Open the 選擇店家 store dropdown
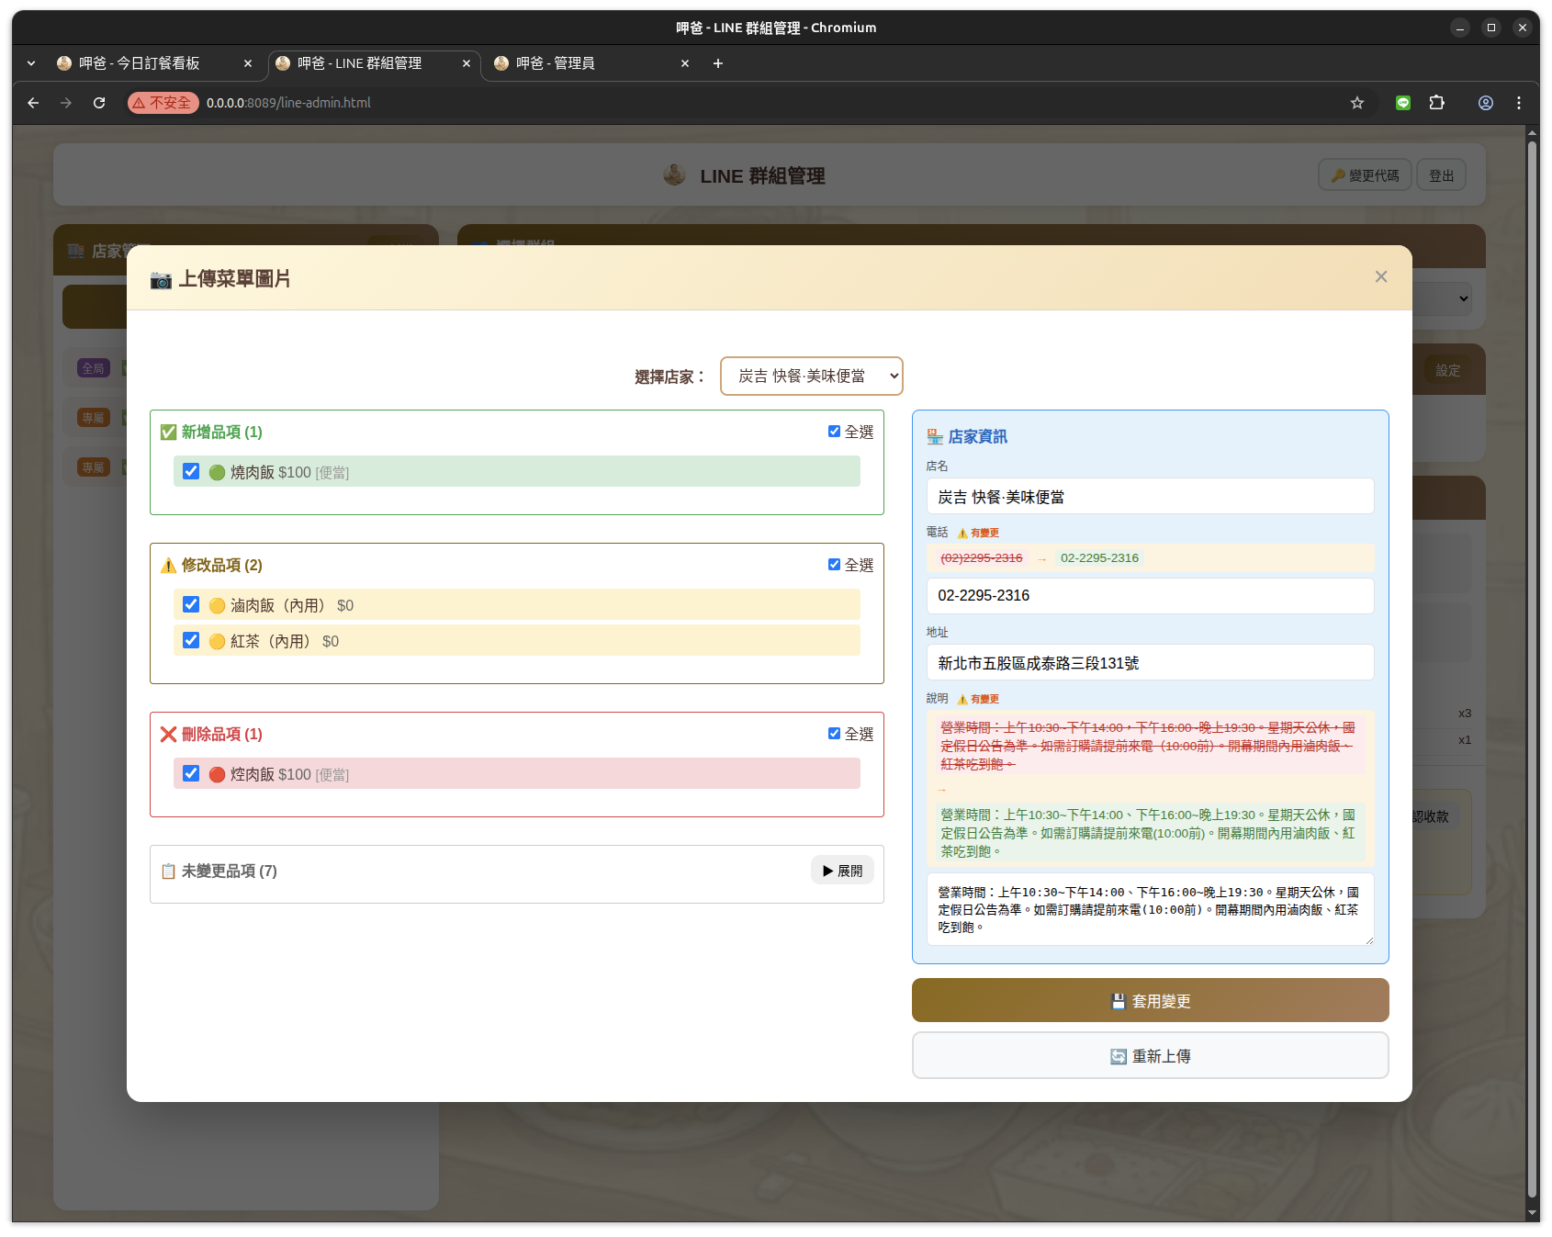The image size is (1552, 1237). 811,376
